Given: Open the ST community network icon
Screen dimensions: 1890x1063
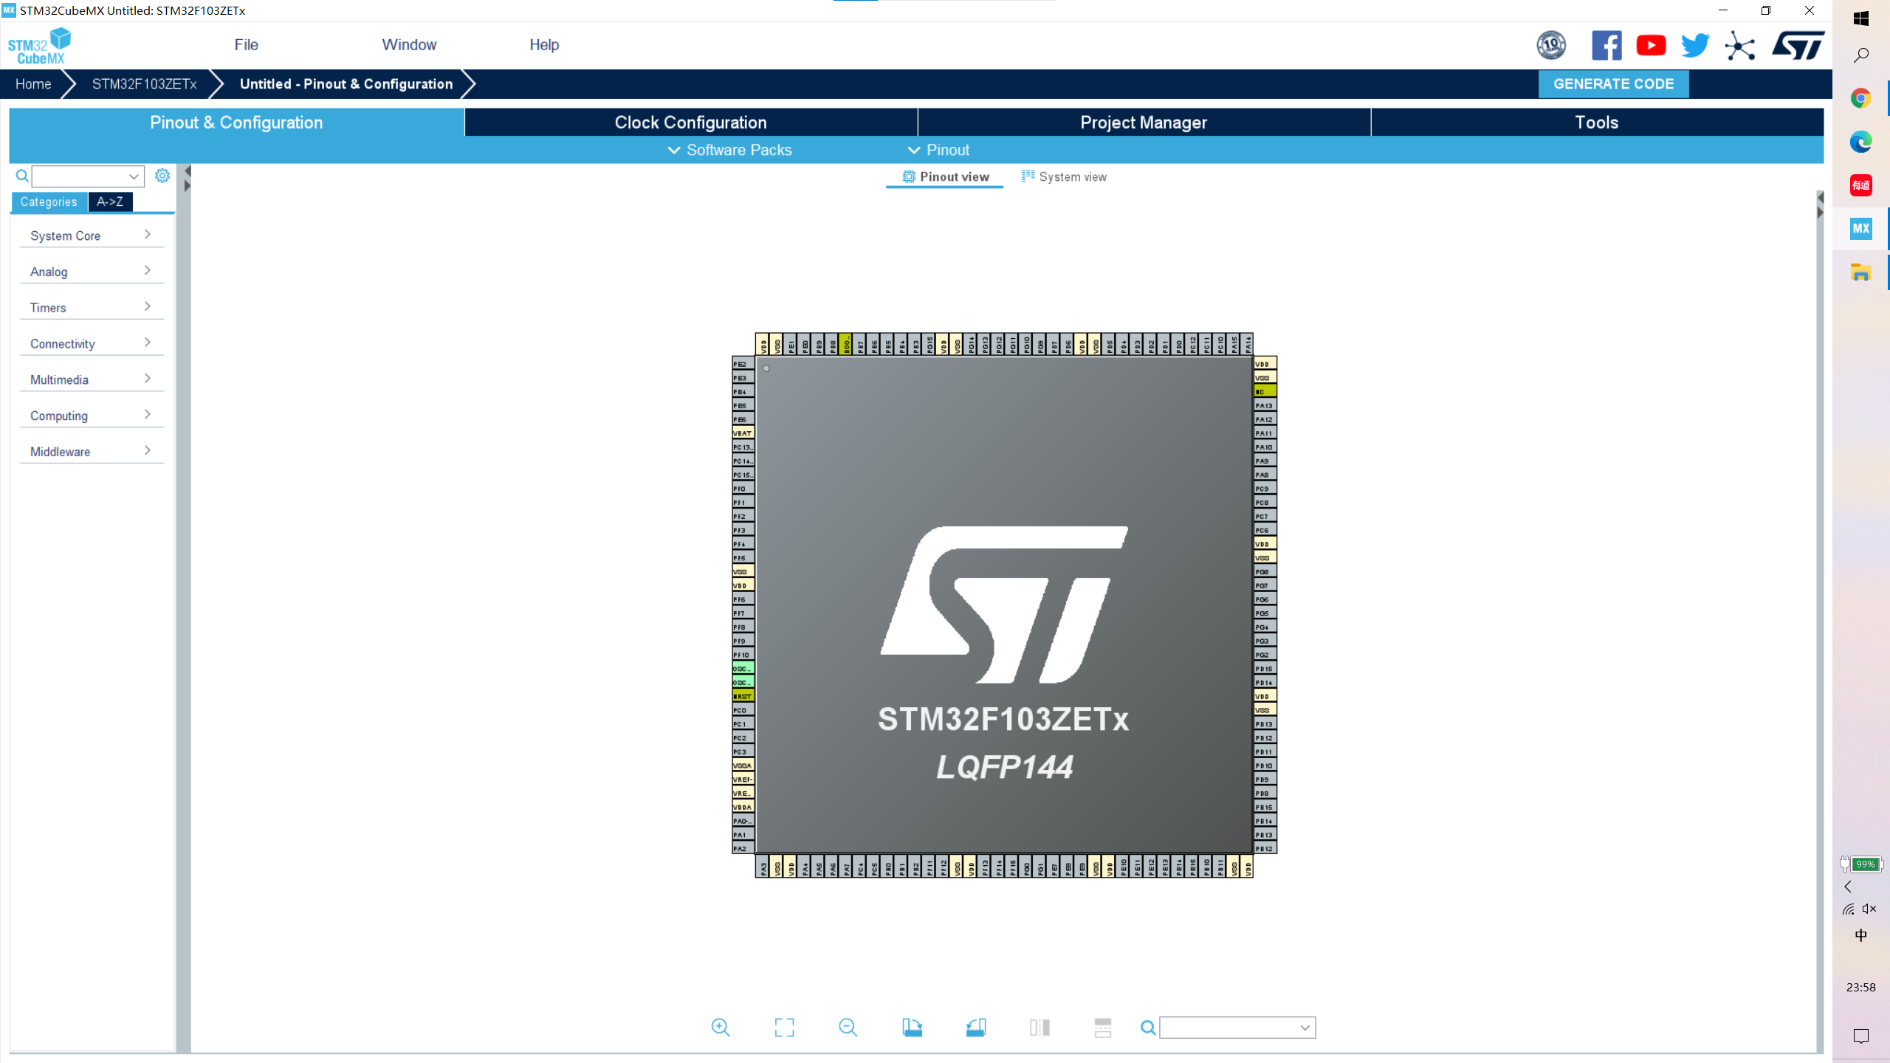Looking at the screenshot, I should [x=1740, y=46].
